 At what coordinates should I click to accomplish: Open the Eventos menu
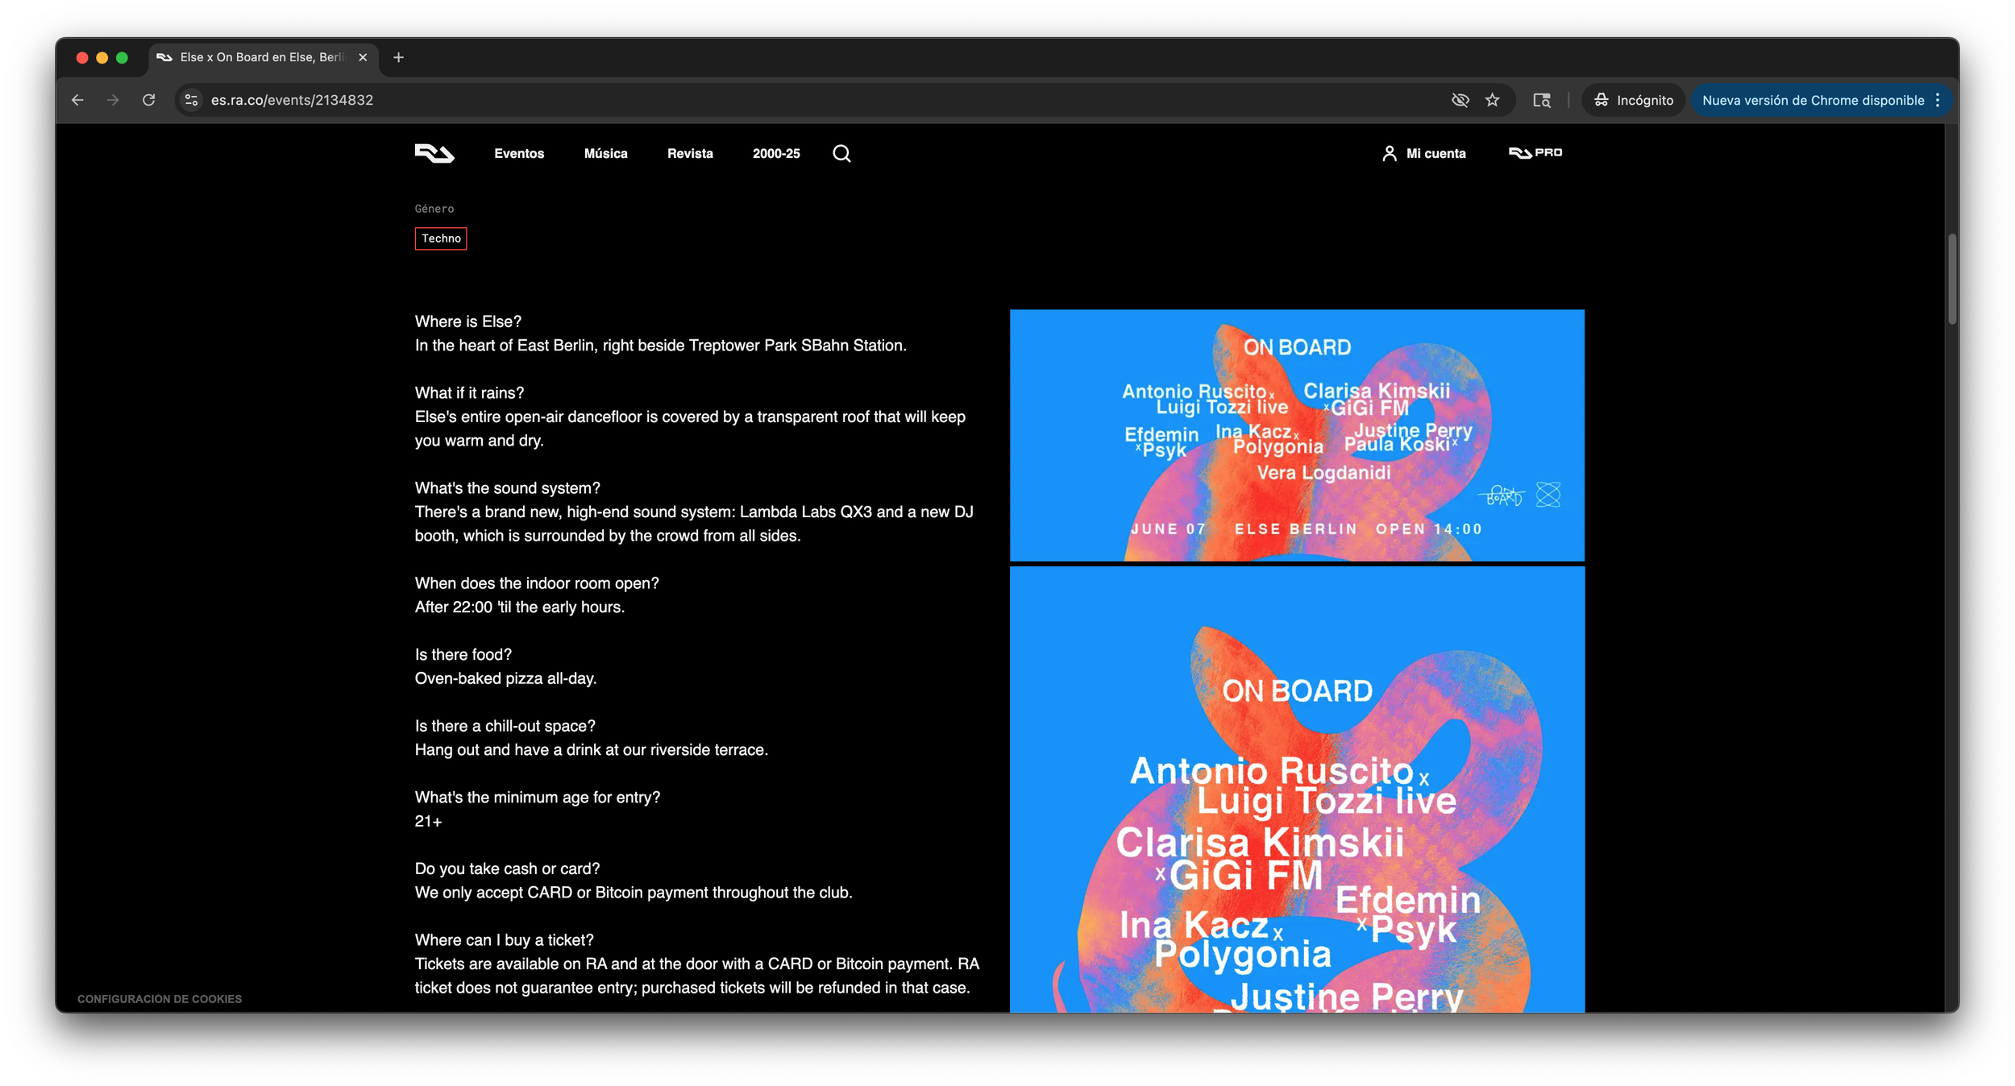pyautogui.click(x=519, y=153)
